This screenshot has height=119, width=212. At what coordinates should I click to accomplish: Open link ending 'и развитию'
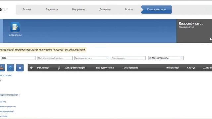7,111
